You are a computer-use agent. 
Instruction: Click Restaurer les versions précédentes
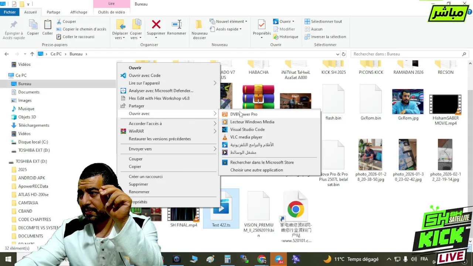click(169, 139)
